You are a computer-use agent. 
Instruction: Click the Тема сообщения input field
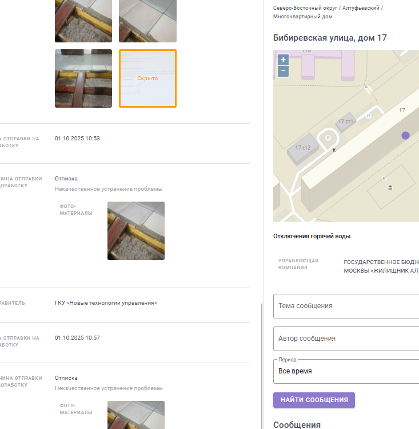(x=346, y=306)
